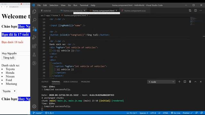Open changes compare icon in editor toolbar

click(190, 11)
